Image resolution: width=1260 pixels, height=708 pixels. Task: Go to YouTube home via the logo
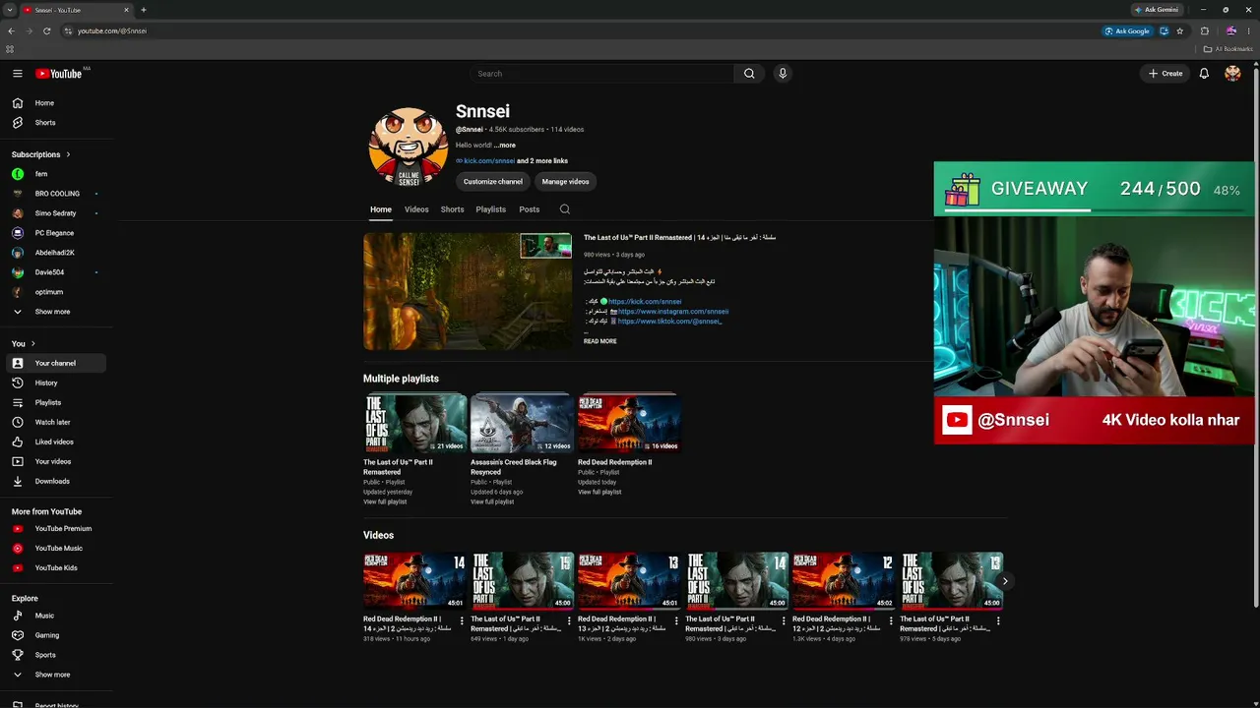coord(59,74)
